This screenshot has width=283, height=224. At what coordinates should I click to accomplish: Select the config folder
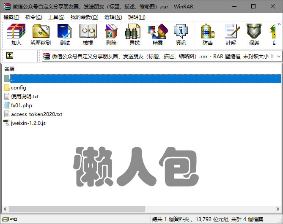pos(18,88)
